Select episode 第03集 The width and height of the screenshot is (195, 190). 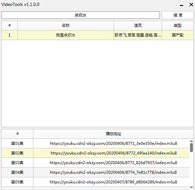click(x=18, y=163)
